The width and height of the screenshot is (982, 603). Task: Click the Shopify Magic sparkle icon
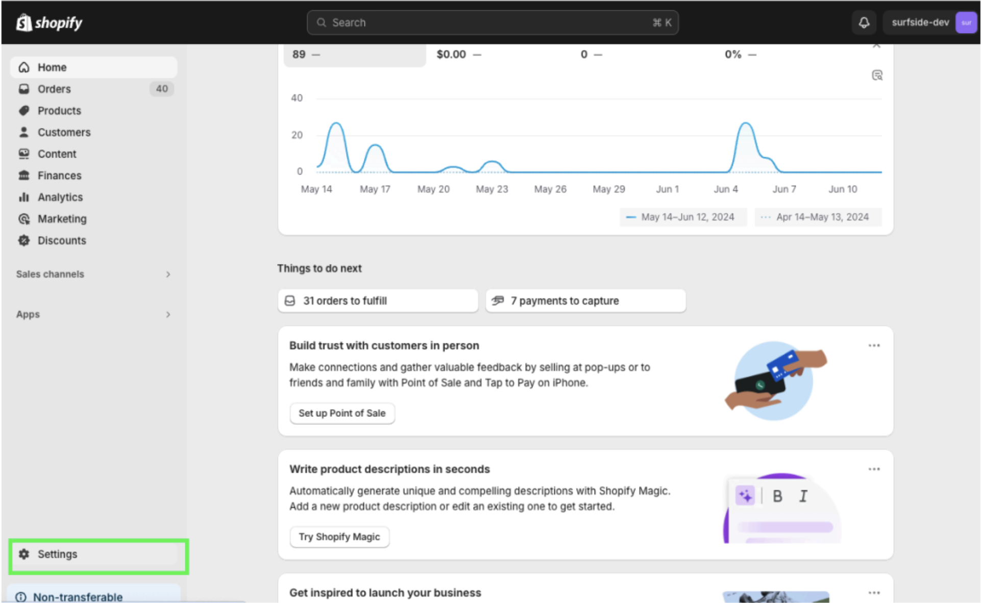tap(745, 496)
